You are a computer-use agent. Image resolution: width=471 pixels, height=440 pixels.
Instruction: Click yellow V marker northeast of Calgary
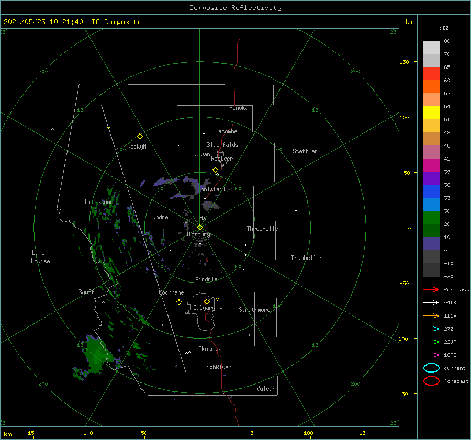coord(217,299)
